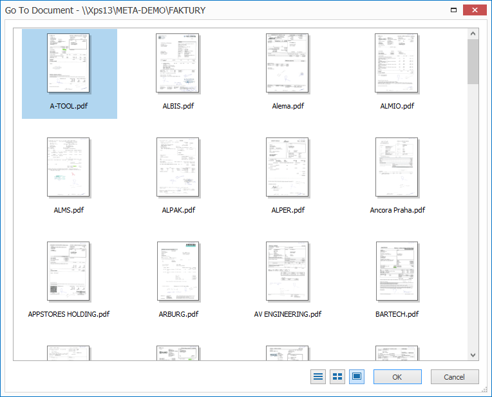Viewport: 492px width, 397px height.
Task: Click the AV ENGINEERING.pdf name label
Action: click(288, 314)
